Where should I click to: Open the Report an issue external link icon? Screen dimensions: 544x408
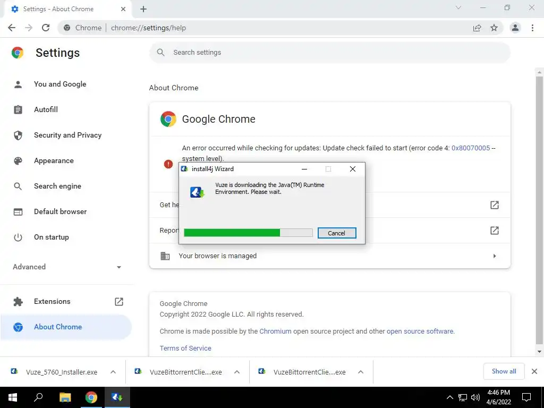495,231
